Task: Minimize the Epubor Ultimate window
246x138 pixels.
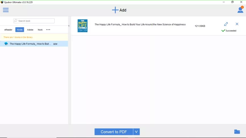Action: pos(224,2)
